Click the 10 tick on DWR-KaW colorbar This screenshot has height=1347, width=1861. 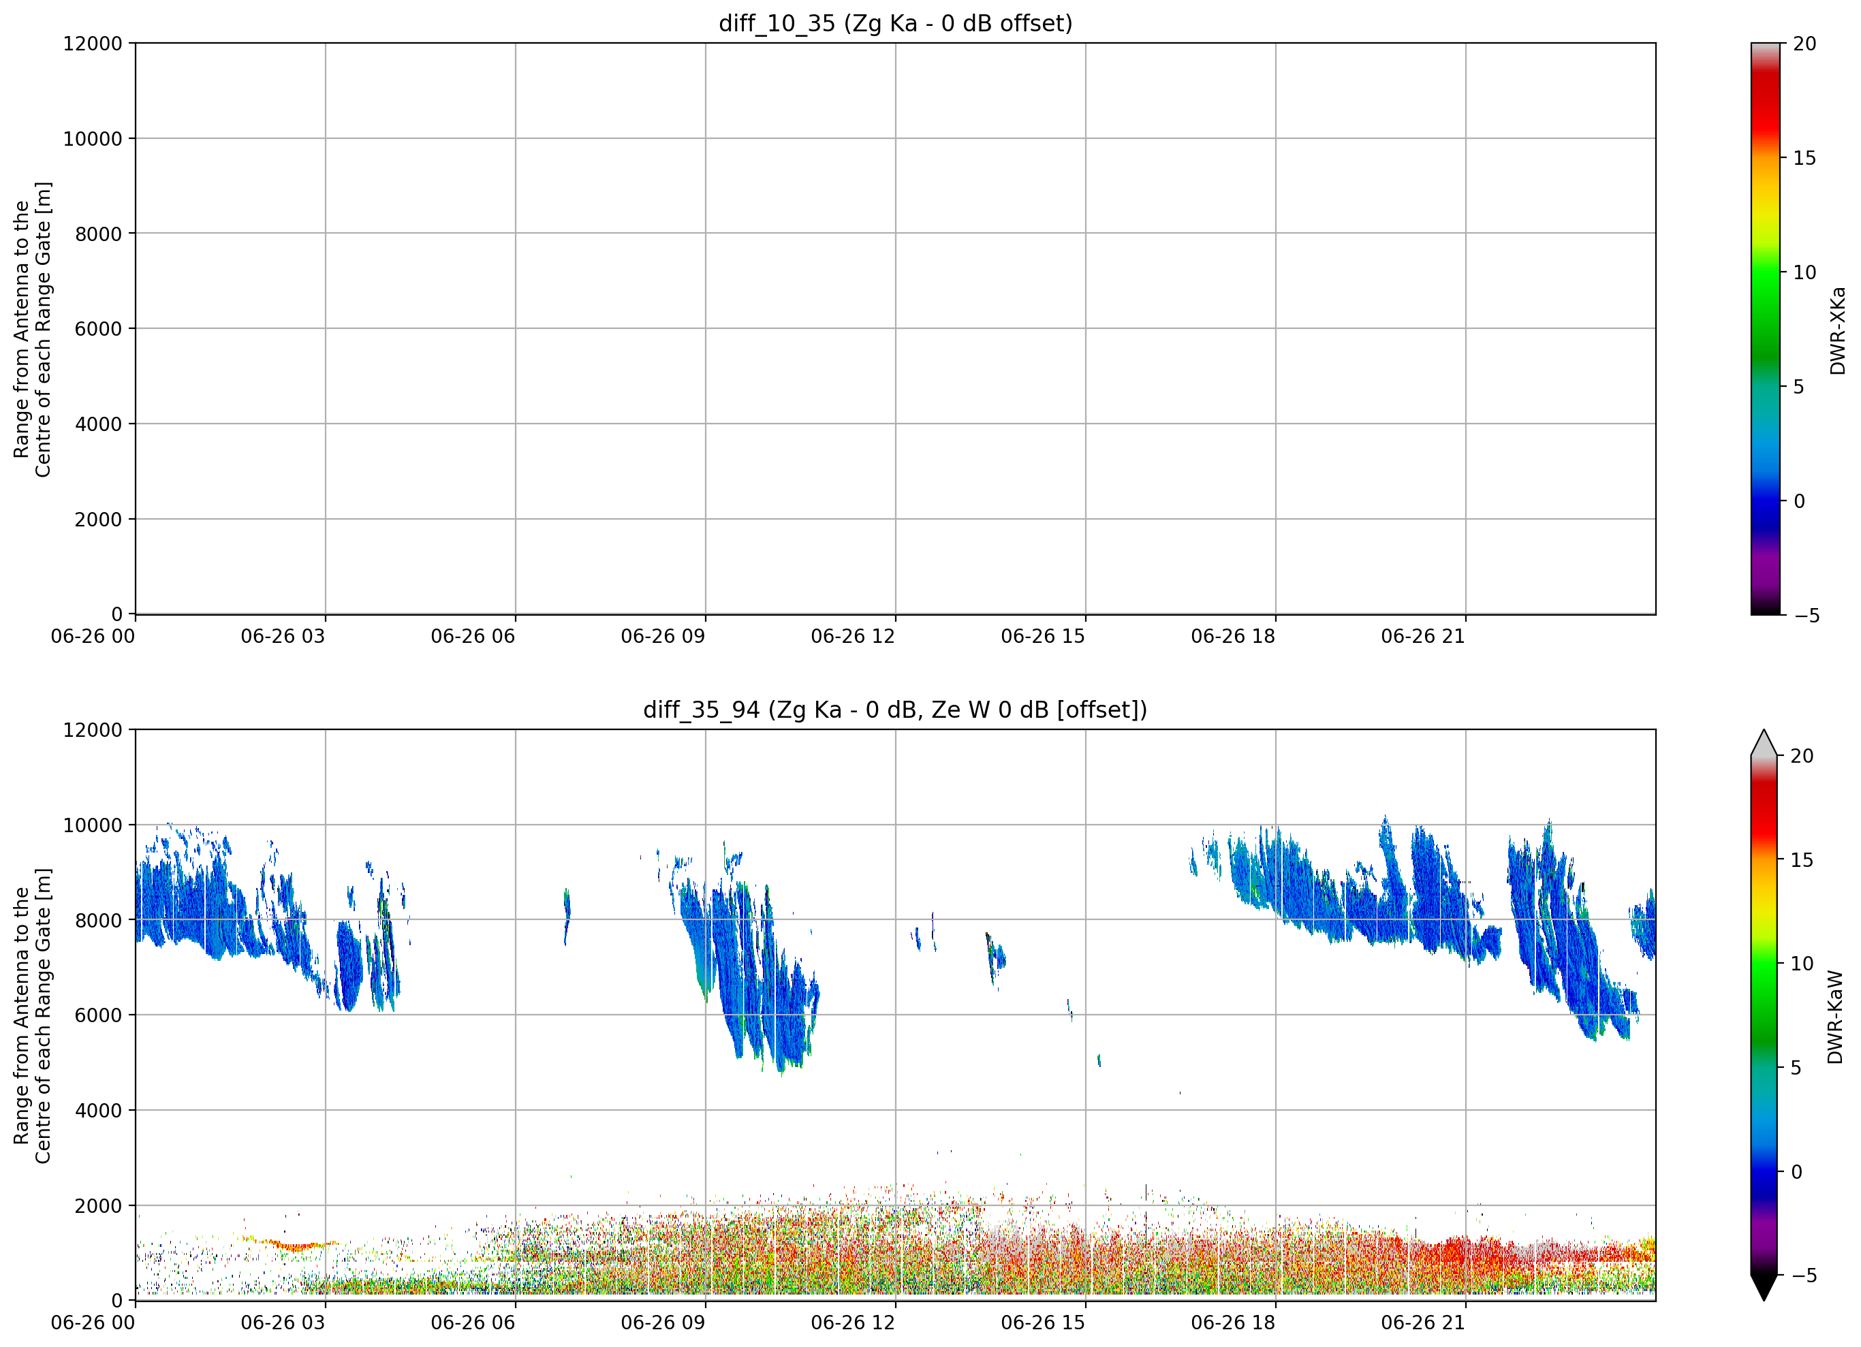(1801, 963)
